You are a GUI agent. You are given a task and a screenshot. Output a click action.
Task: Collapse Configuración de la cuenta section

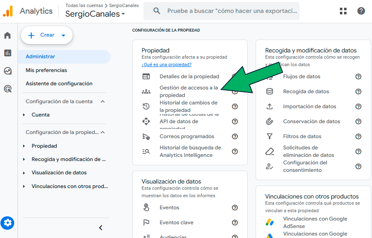coord(103,102)
